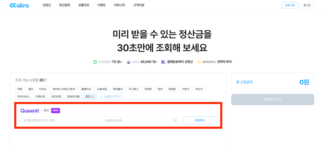Select the 에이블리 shopping mall chip

click(118, 89)
